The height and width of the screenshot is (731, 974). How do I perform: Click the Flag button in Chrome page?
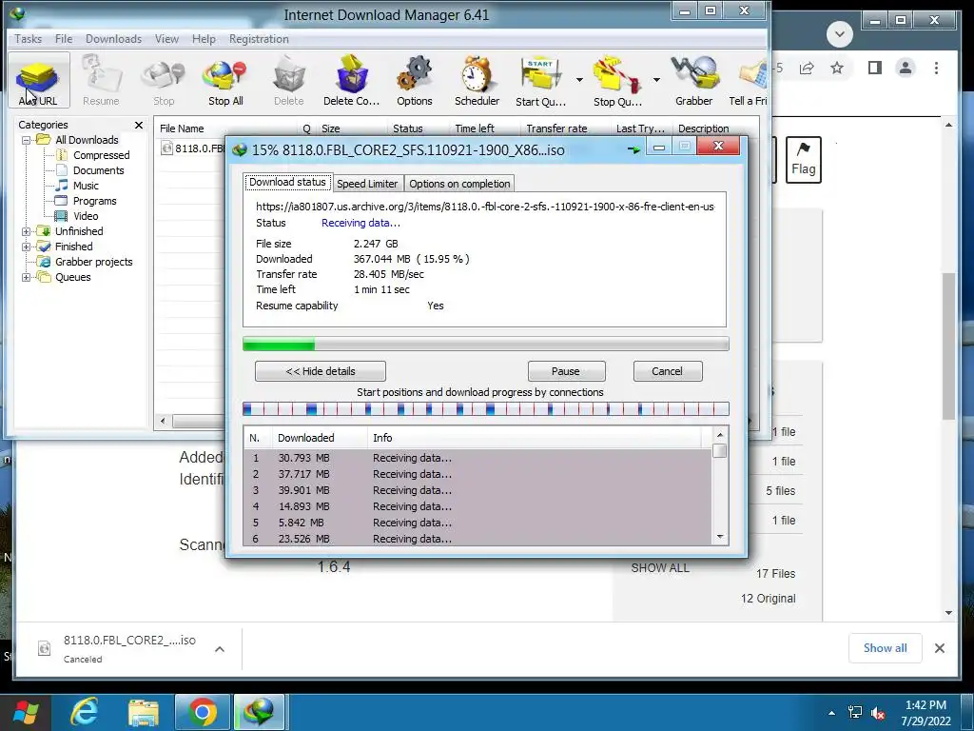click(x=803, y=160)
